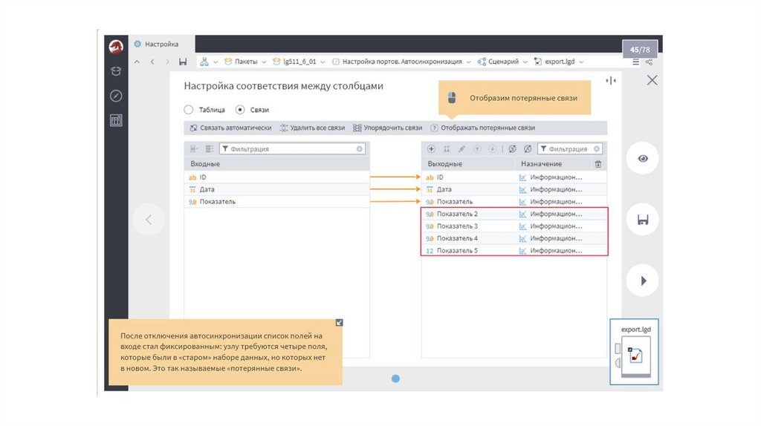Click Удалить все связи button

point(312,128)
